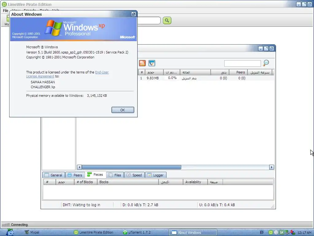314x236 pixels.
Task: Sort by حجم column in torrent list
Action: click(x=154, y=72)
